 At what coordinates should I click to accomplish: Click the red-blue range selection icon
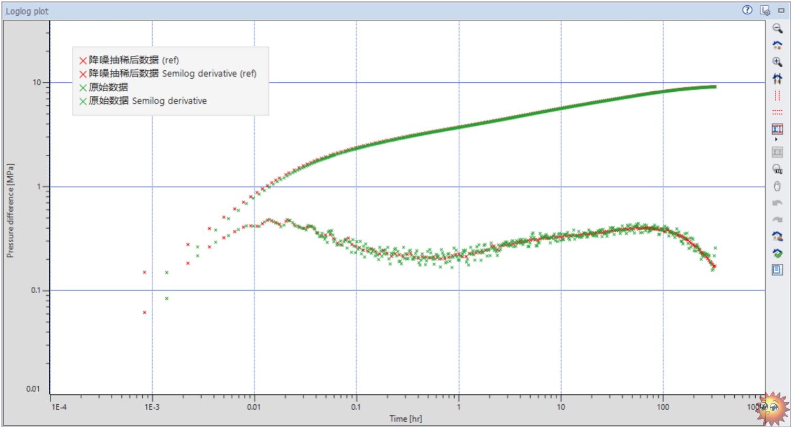click(x=777, y=128)
